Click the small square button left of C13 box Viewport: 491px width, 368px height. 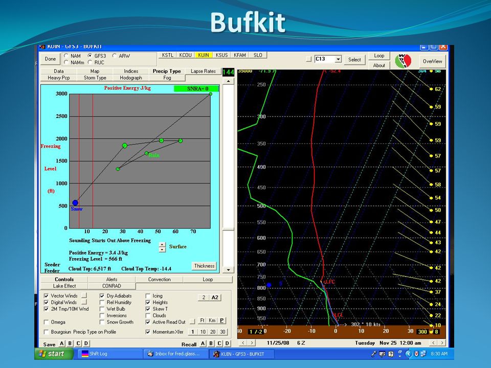[309, 59]
